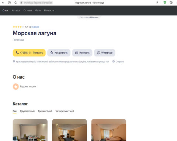Open the О нас menu item
The height and width of the screenshot is (141, 177).
[x=6, y=11]
